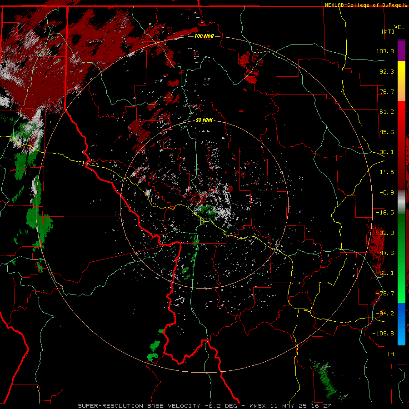The width and height of the screenshot is (409, 409).
Task: Click the -63.1 velocity scale value
Action: (385, 273)
